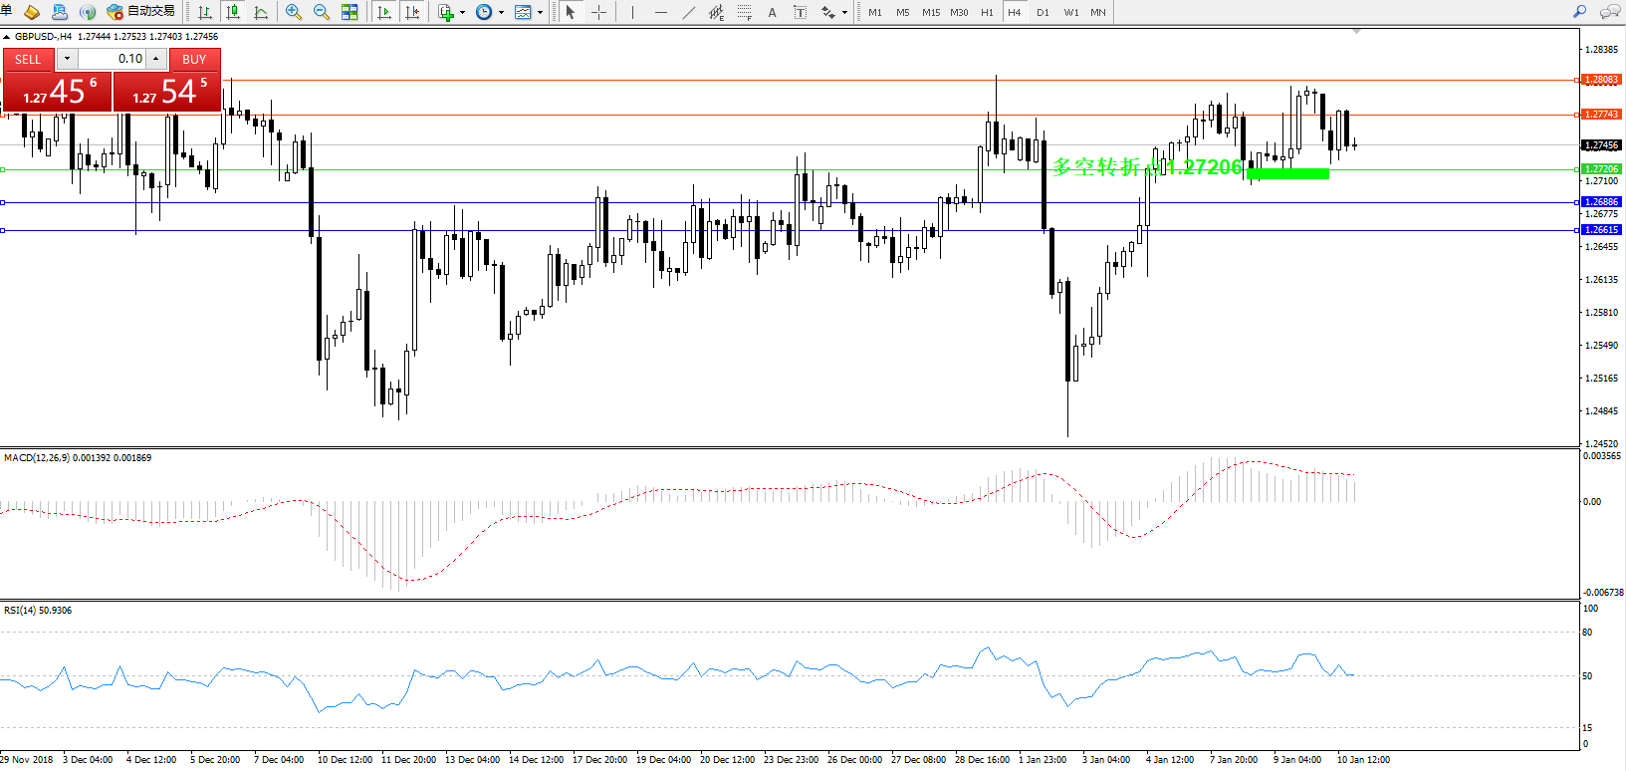
Task: Select the crosshair tool
Action: point(598,12)
